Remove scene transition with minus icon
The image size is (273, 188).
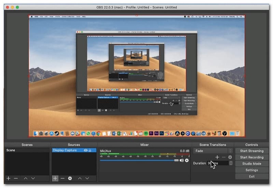click(x=224, y=157)
